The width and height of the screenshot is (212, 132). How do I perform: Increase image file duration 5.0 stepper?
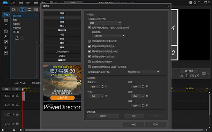[x=102, y=86]
